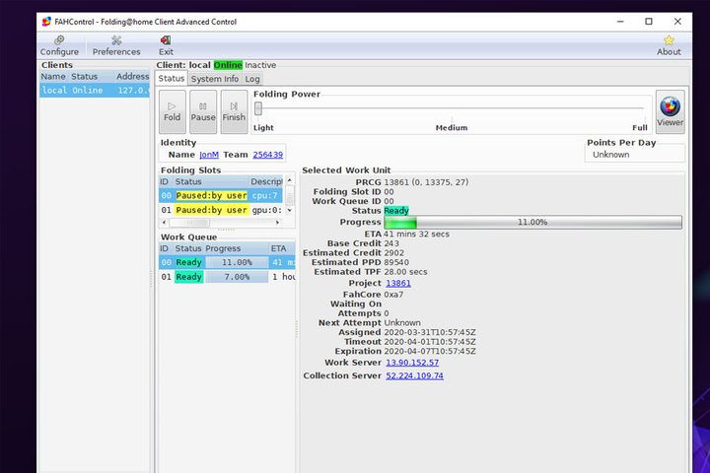
Task: Open team 256439 link
Action: (x=267, y=155)
